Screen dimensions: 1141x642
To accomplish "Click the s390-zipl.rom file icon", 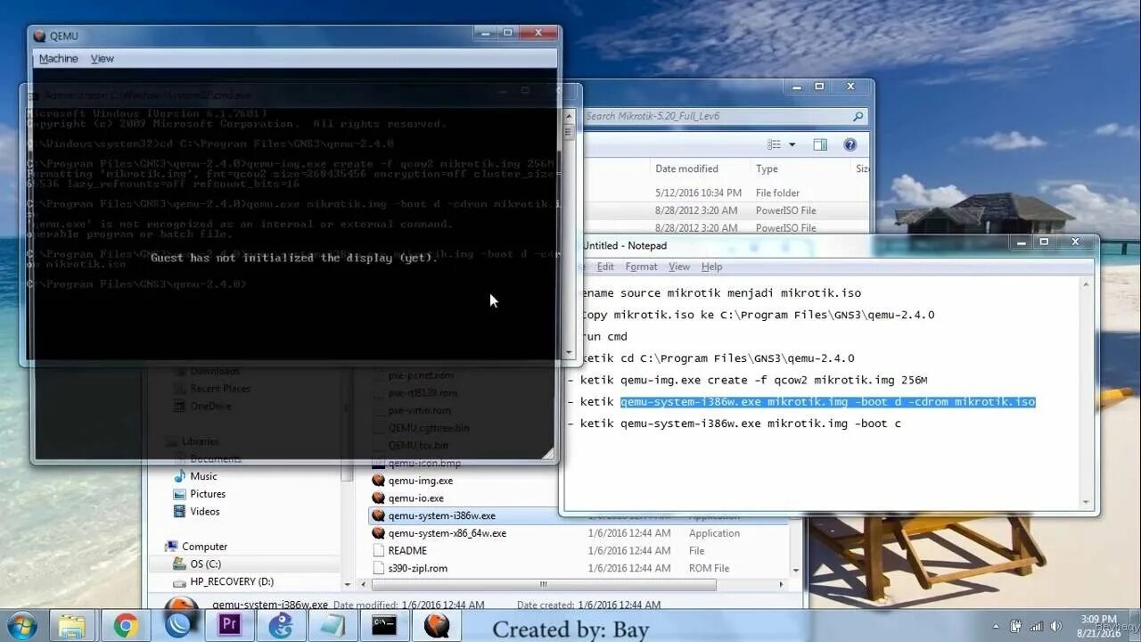I will (378, 568).
